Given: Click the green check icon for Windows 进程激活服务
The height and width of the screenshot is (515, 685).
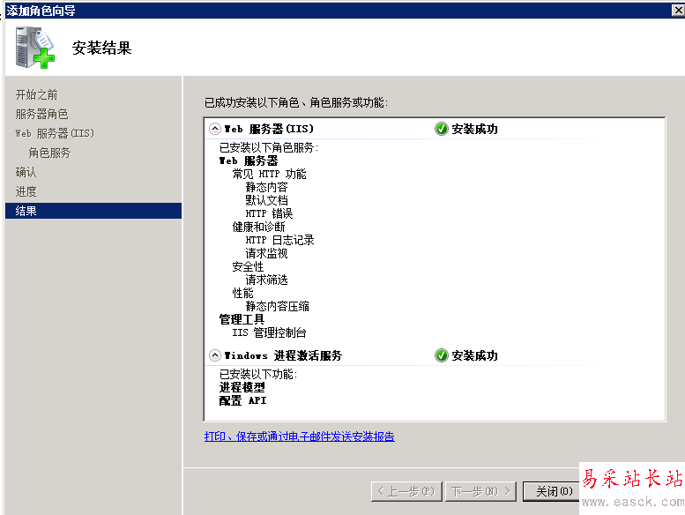Looking at the screenshot, I should coord(441,355).
